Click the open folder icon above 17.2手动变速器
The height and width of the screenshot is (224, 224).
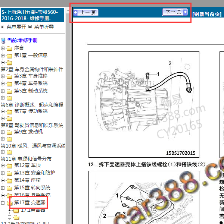pos(16,217)
